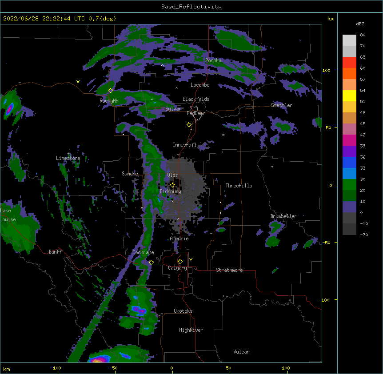The width and height of the screenshot is (383, 374).
Task: Click the Banff town label
Action: [55, 252]
